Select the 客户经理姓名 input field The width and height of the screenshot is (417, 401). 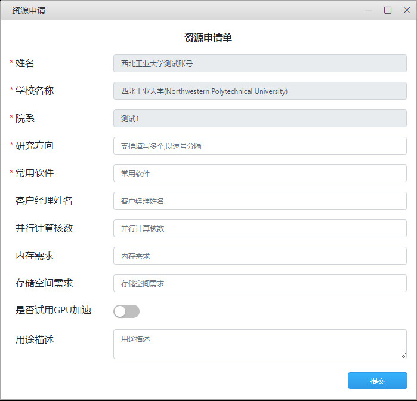click(260, 201)
